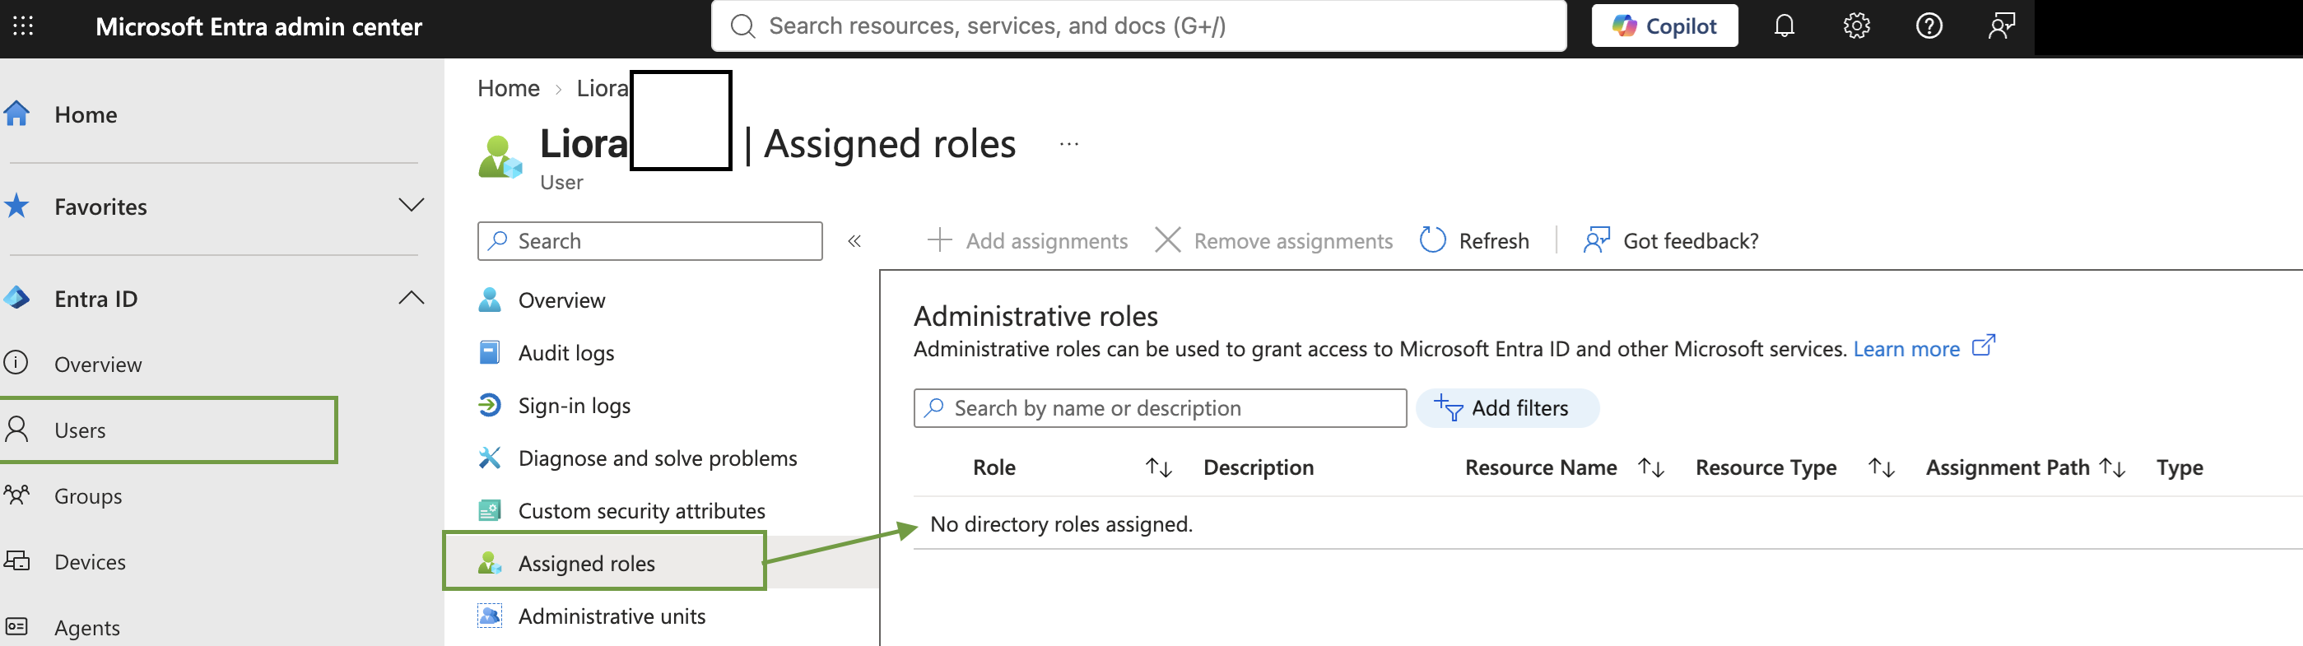Open Sign-in logs for the user
Image resolution: width=2303 pixels, height=646 pixels.
[574, 406]
